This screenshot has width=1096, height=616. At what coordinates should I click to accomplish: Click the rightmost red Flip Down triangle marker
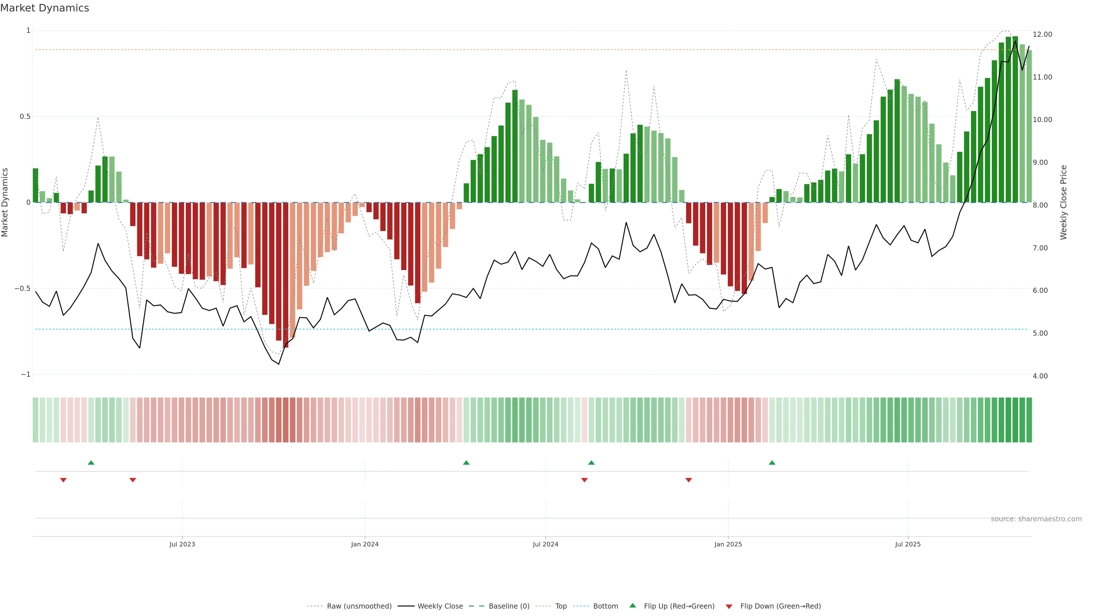[x=688, y=480]
